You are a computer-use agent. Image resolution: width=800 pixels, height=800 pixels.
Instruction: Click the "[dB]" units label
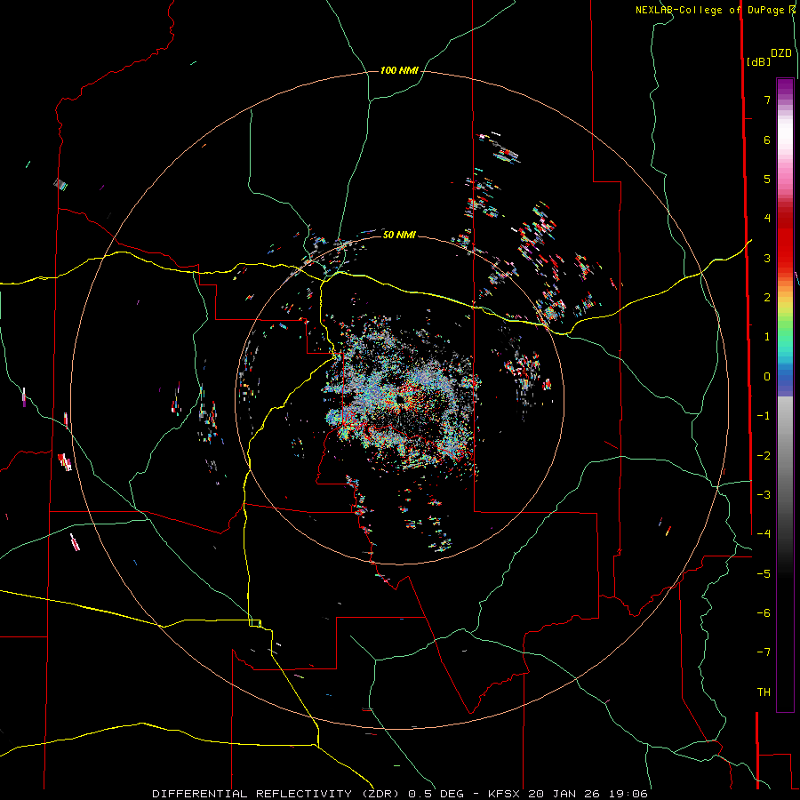(758, 61)
